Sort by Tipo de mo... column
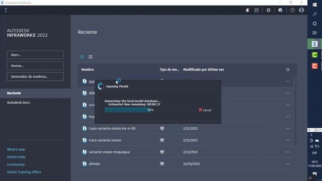The height and width of the screenshot is (181, 322). (170, 69)
